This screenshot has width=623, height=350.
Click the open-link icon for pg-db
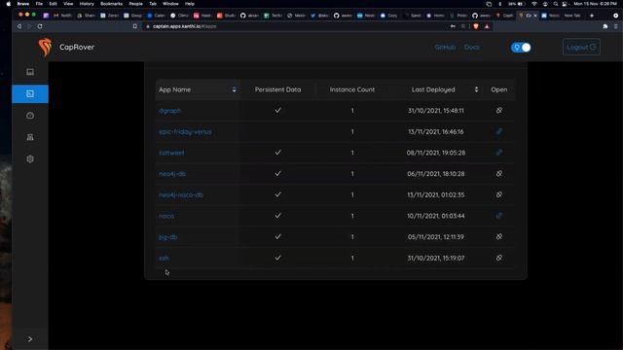(499, 236)
